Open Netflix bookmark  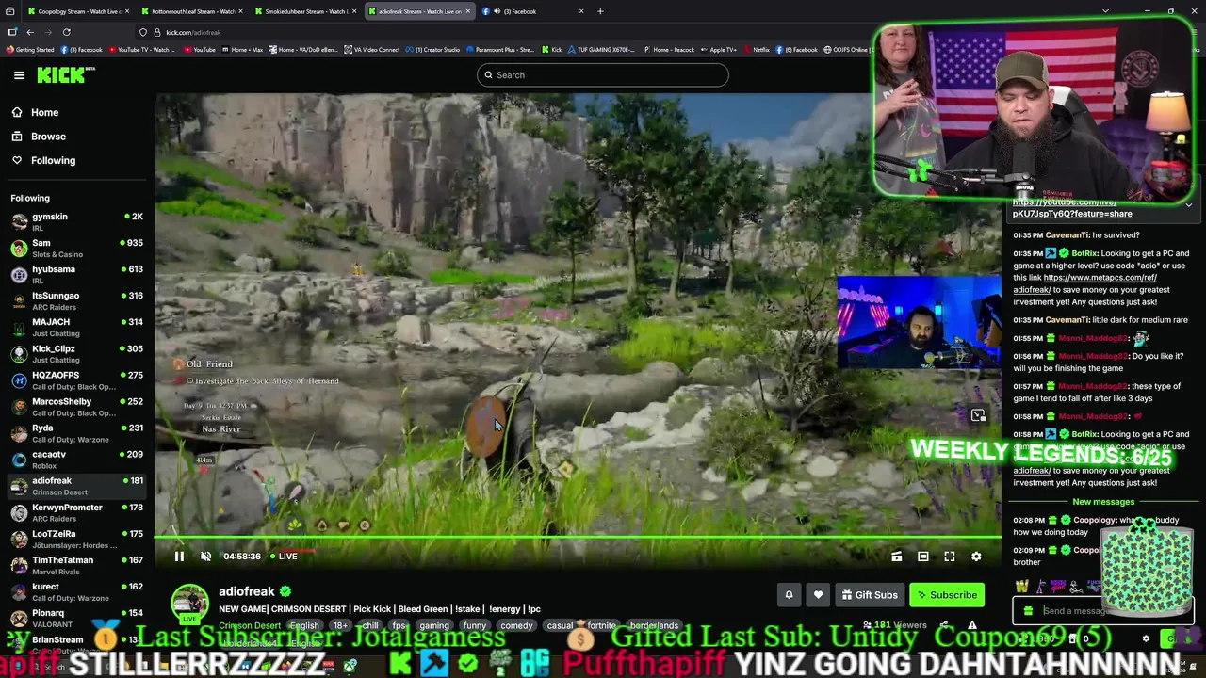[x=756, y=50]
